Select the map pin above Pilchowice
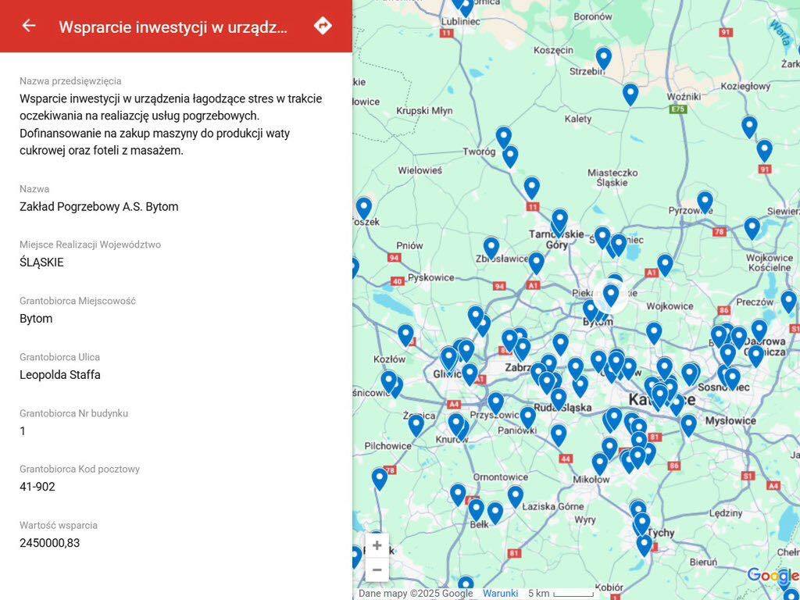 coord(416,424)
